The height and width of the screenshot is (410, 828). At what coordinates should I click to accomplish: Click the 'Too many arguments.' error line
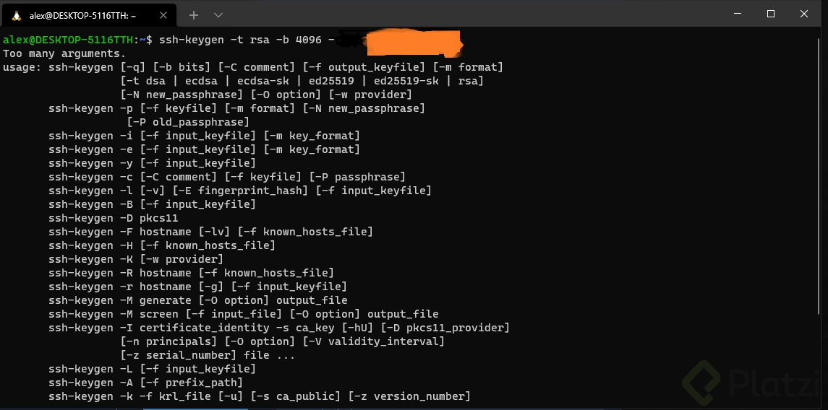point(64,53)
